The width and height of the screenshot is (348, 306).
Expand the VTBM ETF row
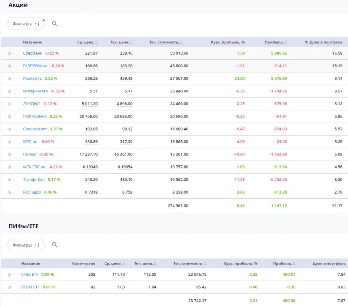point(10,287)
